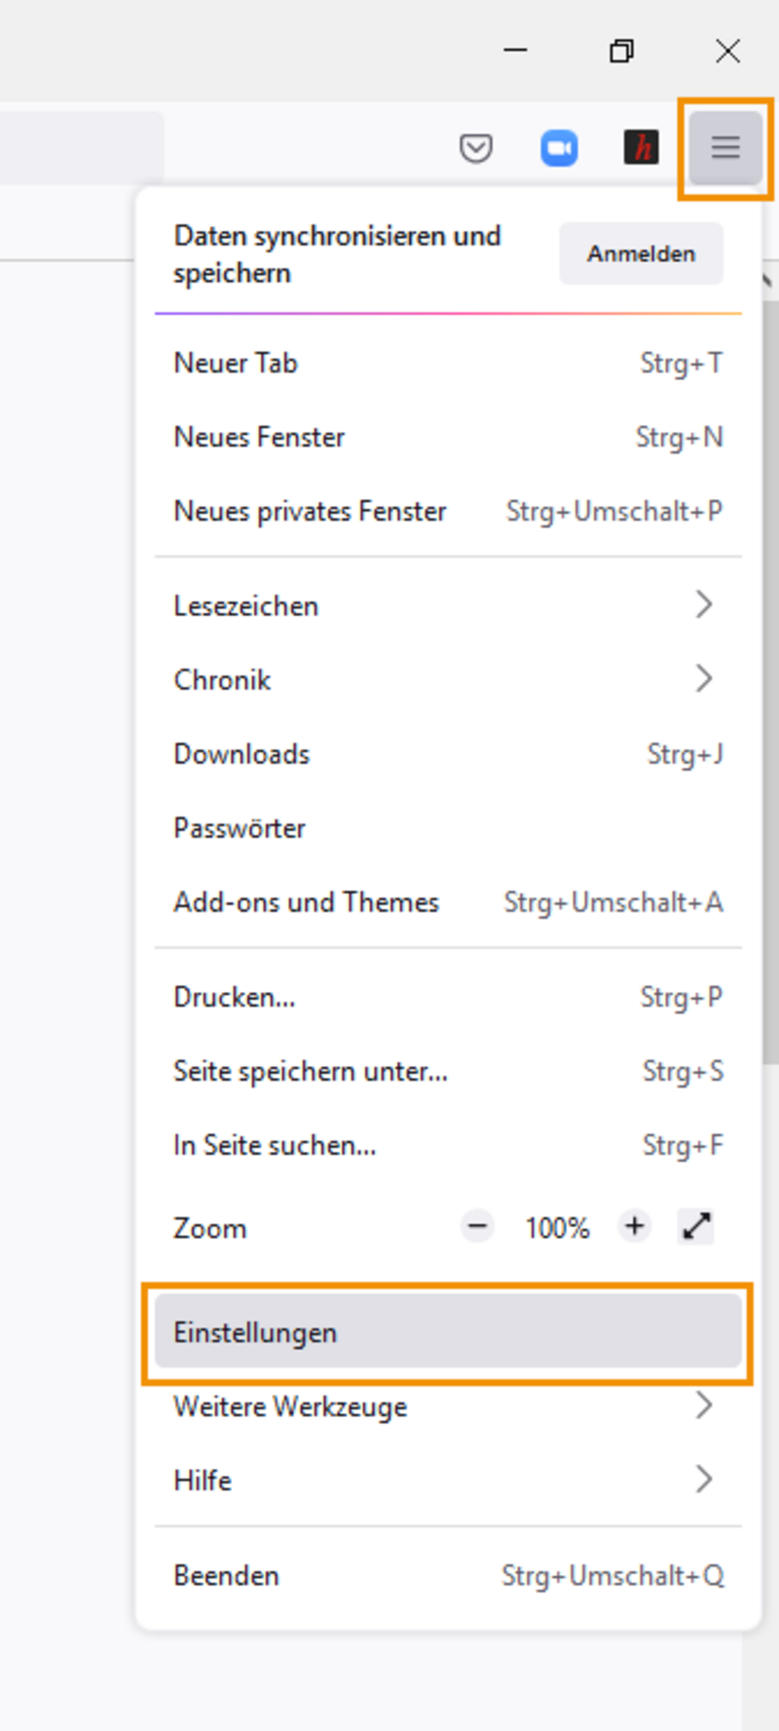779x1731 pixels.
Task: Expand the Lesezeichen submenu
Action: click(448, 605)
